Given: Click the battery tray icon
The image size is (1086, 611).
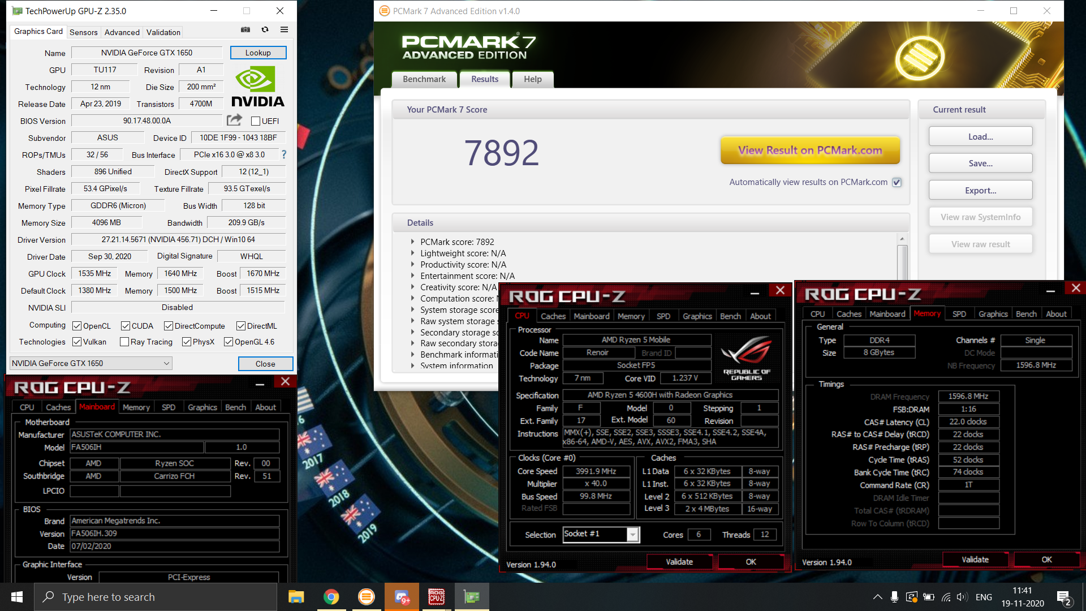Looking at the screenshot, I should (x=928, y=597).
